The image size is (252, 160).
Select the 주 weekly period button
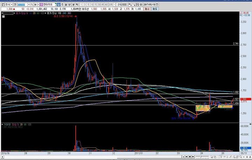(x=62, y=5)
